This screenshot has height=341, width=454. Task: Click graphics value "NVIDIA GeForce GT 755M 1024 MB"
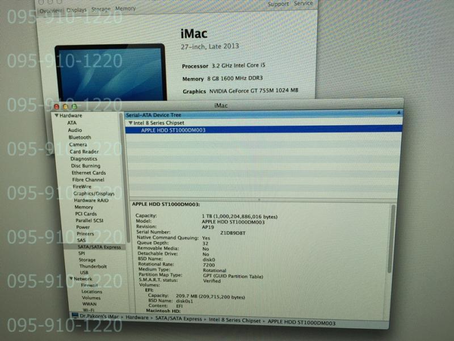pyautogui.click(x=254, y=91)
